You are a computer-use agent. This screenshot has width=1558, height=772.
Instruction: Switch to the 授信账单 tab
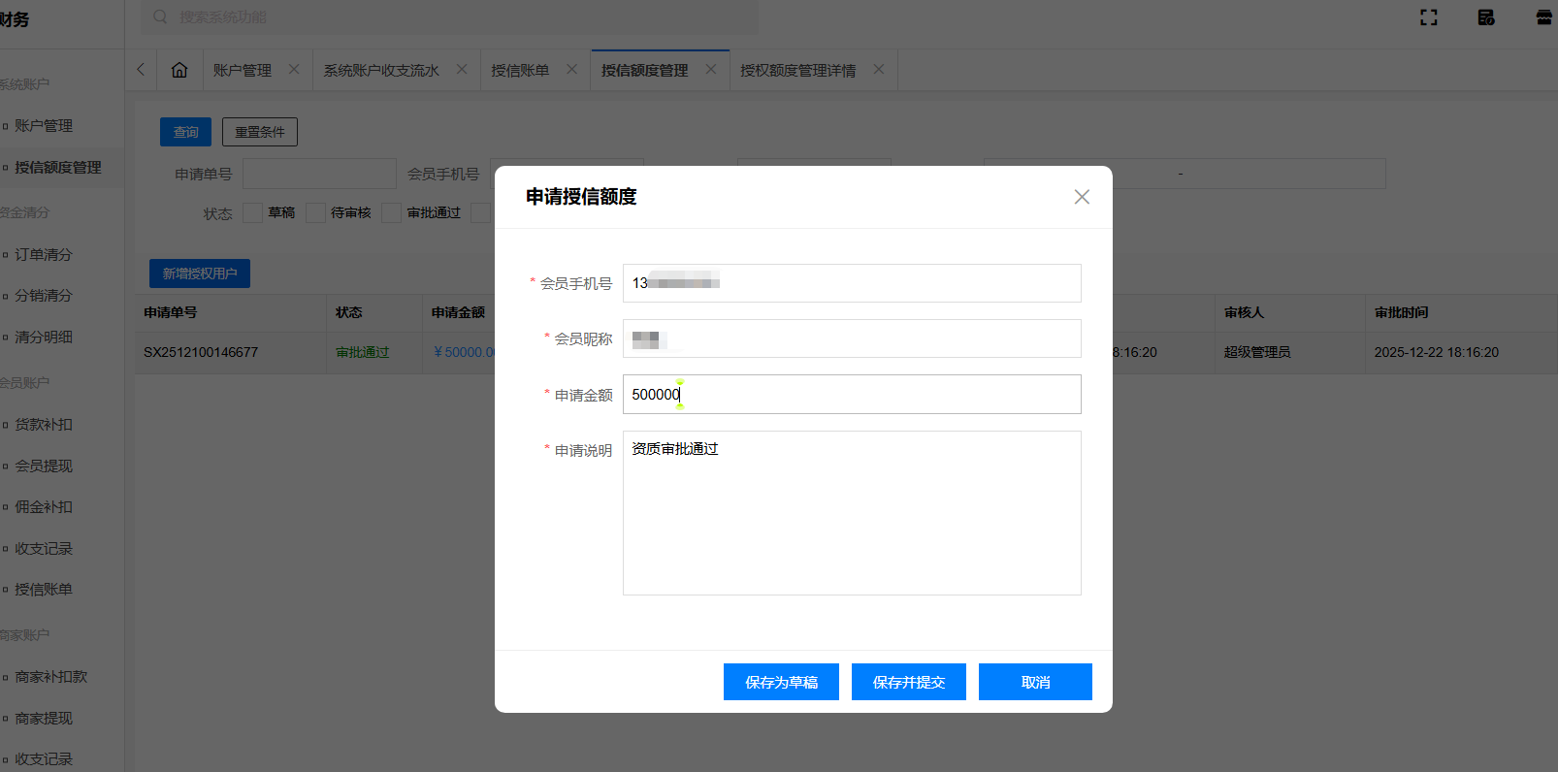520,70
